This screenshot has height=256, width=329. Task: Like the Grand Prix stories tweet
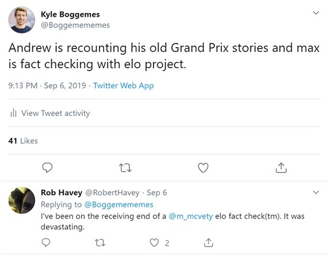click(x=203, y=167)
